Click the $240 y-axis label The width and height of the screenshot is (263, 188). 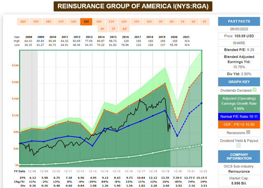pyautogui.click(x=15, y=65)
